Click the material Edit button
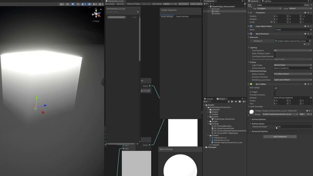 302,114
